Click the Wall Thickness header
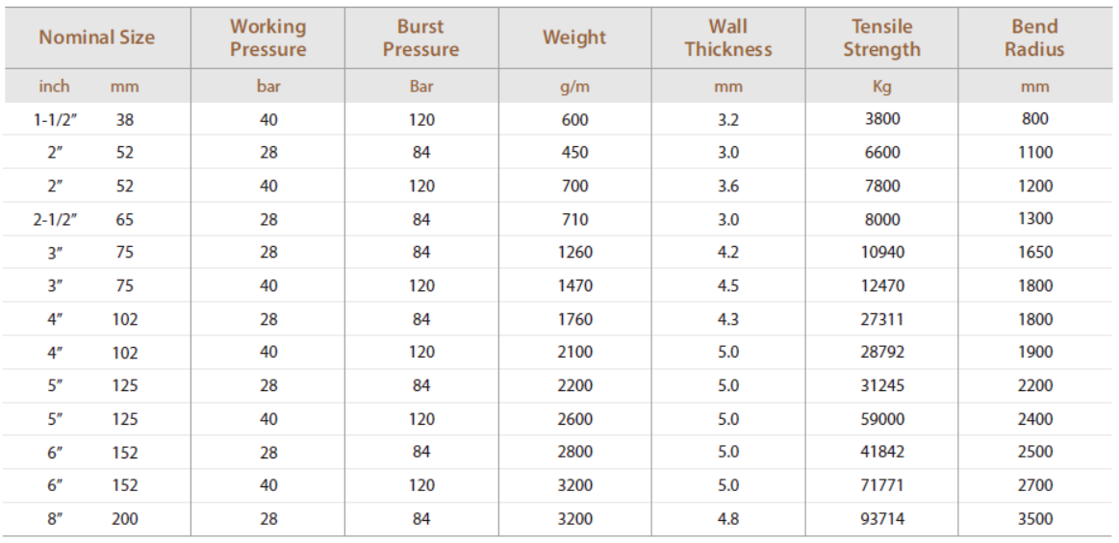1119x543 pixels. [728, 38]
